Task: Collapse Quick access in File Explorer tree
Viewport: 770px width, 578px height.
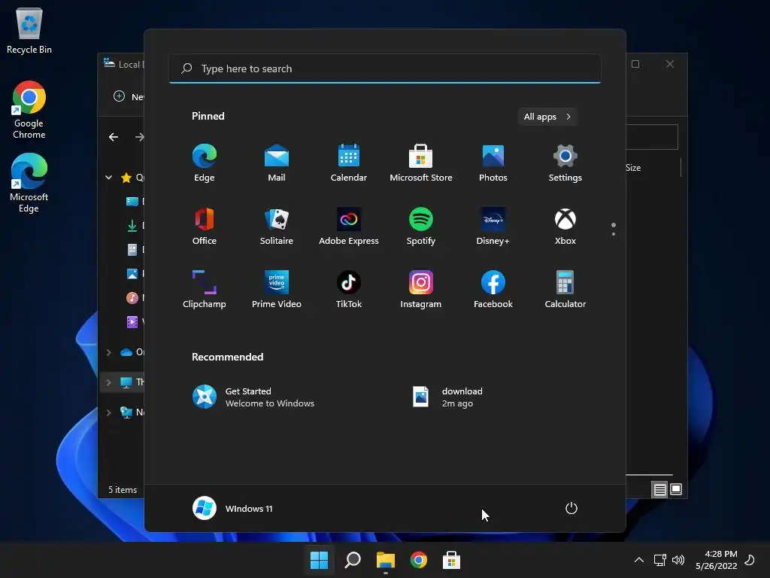Action: click(108, 178)
